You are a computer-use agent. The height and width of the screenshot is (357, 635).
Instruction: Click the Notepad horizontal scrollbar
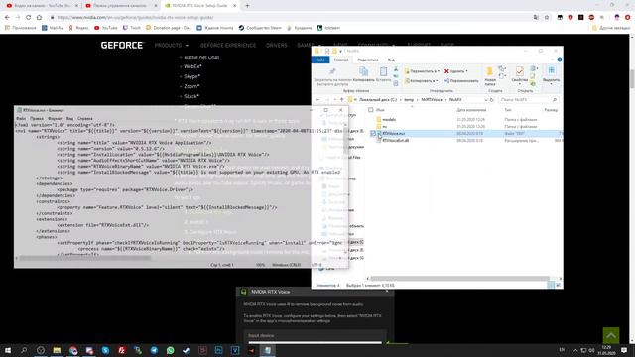85,258
